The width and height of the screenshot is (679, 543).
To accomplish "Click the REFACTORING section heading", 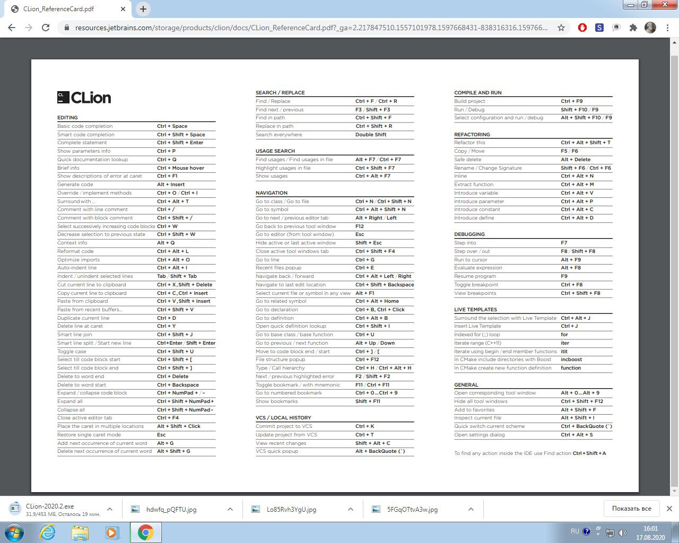I will tap(472, 135).
